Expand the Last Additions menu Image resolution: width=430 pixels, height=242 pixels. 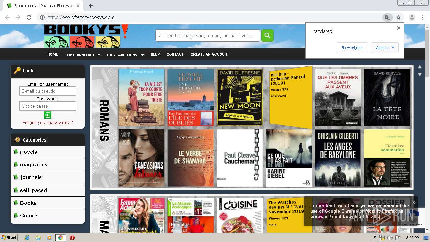tap(126, 55)
